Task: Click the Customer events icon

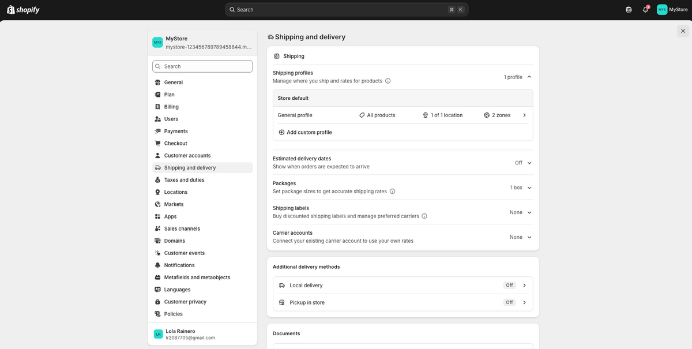Action: pyautogui.click(x=158, y=253)
